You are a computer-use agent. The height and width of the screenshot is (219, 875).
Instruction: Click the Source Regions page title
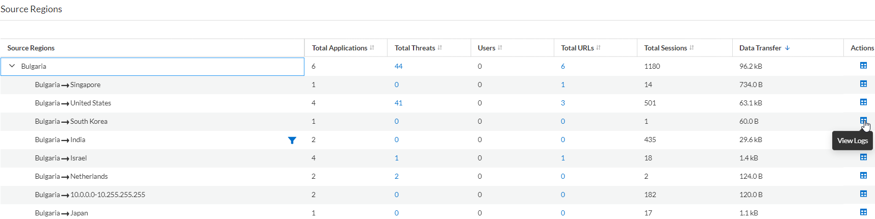click(x=31, y=9)
